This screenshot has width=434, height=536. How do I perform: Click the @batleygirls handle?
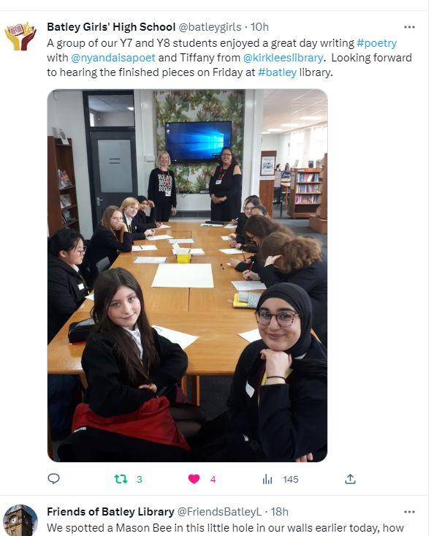210,26
